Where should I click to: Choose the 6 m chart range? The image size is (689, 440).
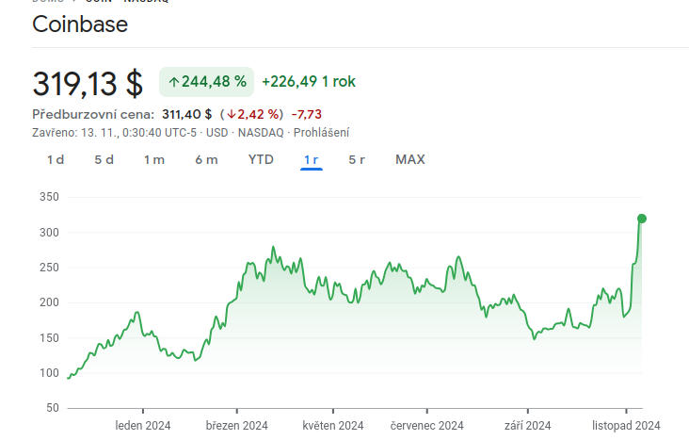coord(206,159)
